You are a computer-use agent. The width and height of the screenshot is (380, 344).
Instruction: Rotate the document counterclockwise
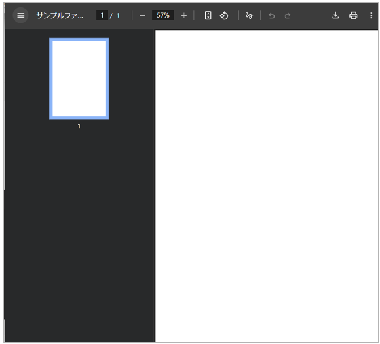click(224, 15)
